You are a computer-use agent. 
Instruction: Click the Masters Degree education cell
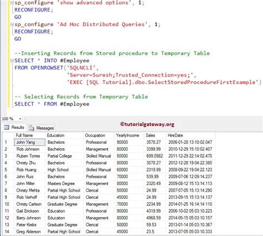click(x=64, y=183)
